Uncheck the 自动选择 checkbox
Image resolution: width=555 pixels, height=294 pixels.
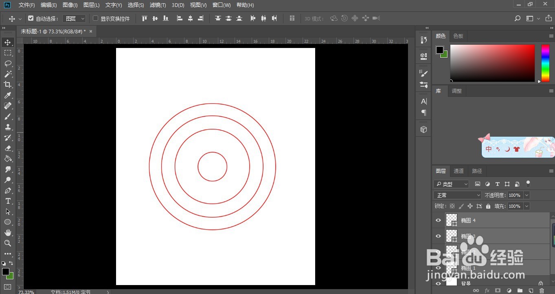(x=31, y=18)
